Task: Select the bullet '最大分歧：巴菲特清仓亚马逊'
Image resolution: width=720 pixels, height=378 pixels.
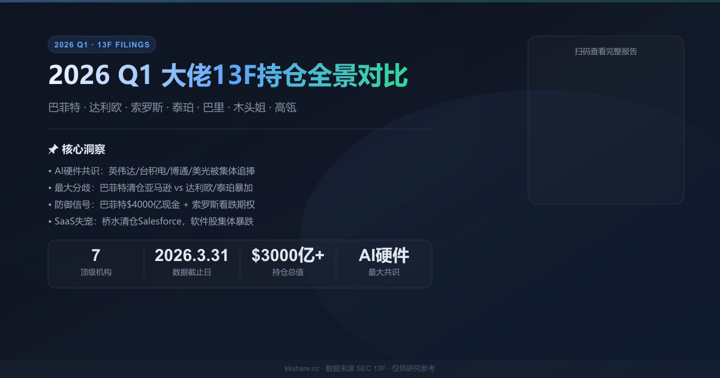Action: click(150, 188)
